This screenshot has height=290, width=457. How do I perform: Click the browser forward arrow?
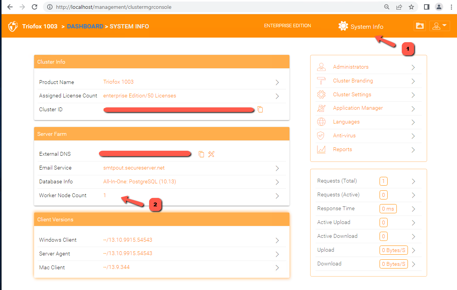pos(22,7)
